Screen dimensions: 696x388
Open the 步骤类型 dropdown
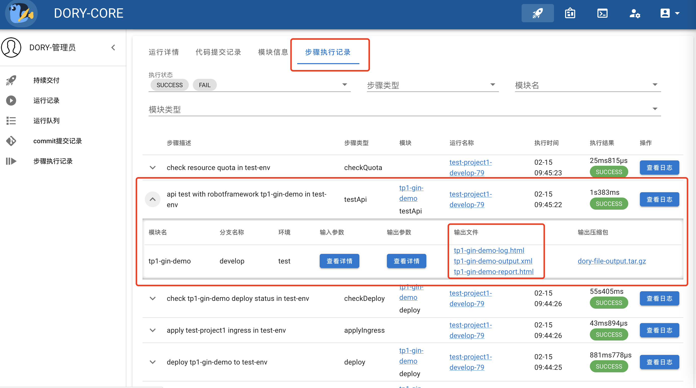pyautogui.click(x=493, y=85)
